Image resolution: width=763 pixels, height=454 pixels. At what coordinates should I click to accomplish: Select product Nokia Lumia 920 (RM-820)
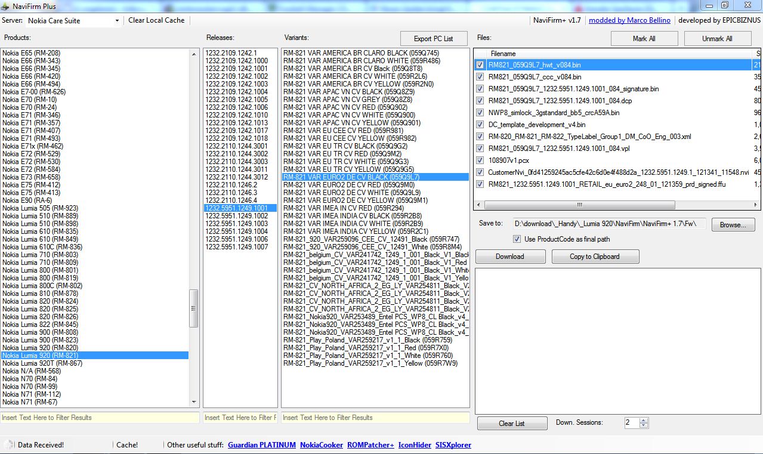(x=94, y=348)
